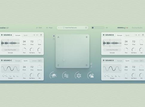The image size is (145, 107).
Task: Click the Tone knob in Sound A
Action: (x=39, y=41)
